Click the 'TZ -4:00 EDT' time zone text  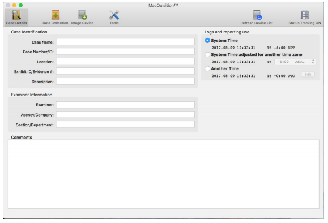click(281, 48)
